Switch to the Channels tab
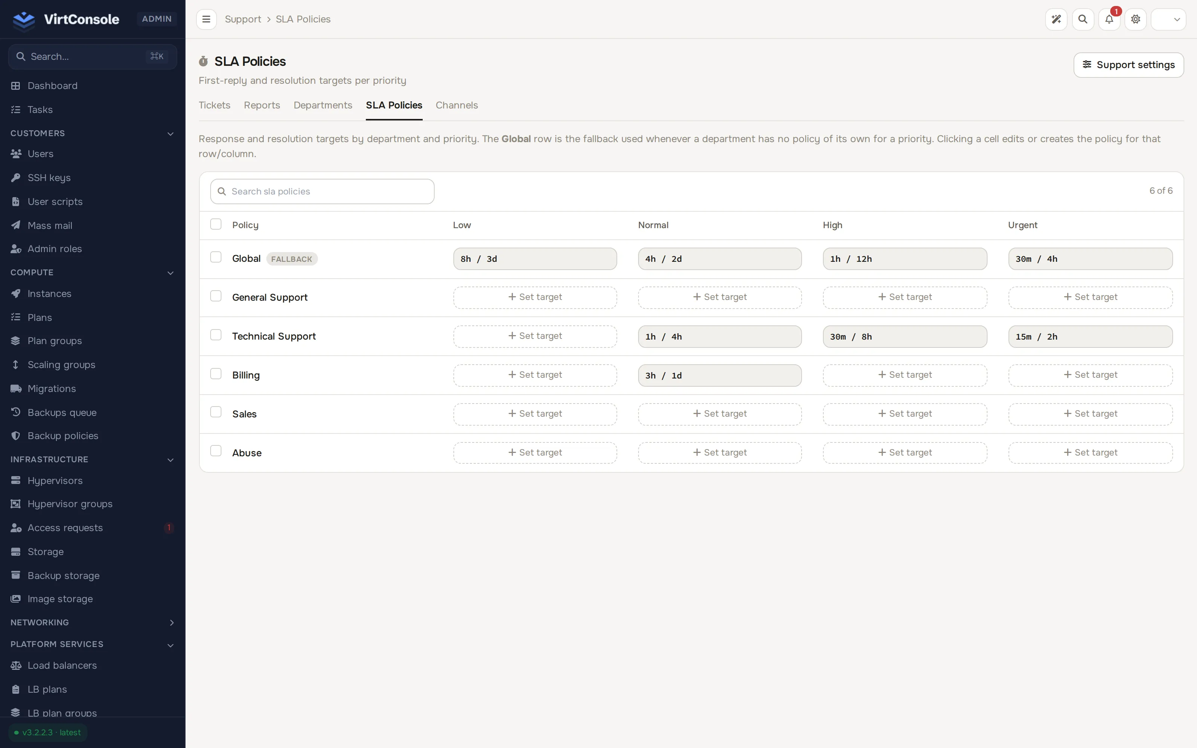 click(456, 105)
